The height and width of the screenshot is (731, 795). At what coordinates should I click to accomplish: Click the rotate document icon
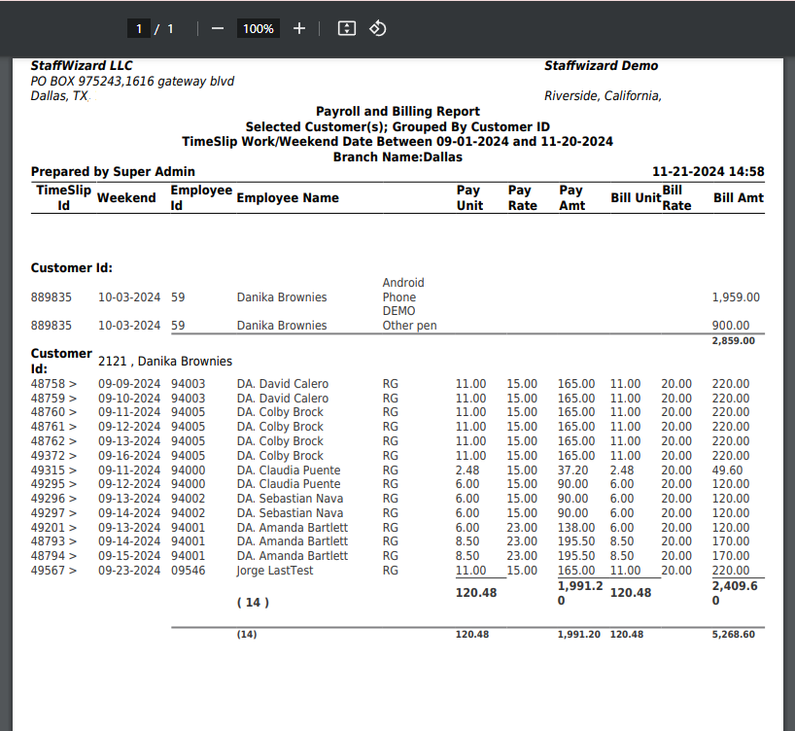coord(378,29)
